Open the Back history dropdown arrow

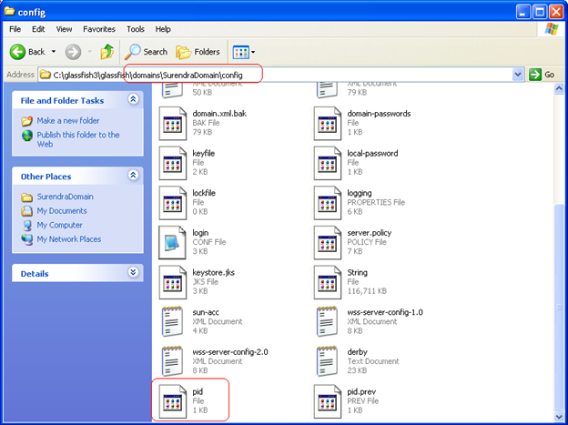pos(54,52)
